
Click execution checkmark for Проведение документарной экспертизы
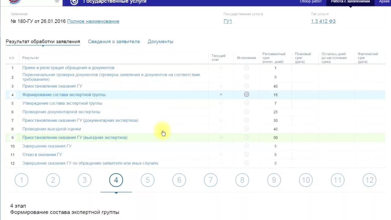coord(247,112)
